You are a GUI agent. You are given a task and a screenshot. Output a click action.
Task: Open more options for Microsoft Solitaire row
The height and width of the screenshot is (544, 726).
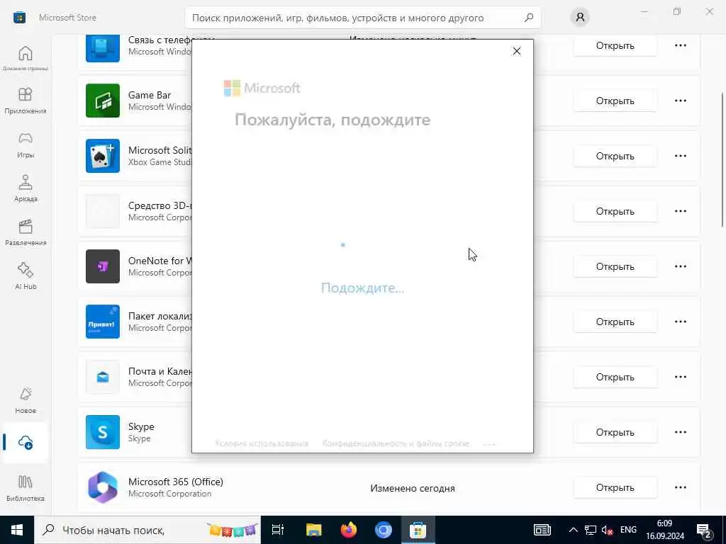680,156
